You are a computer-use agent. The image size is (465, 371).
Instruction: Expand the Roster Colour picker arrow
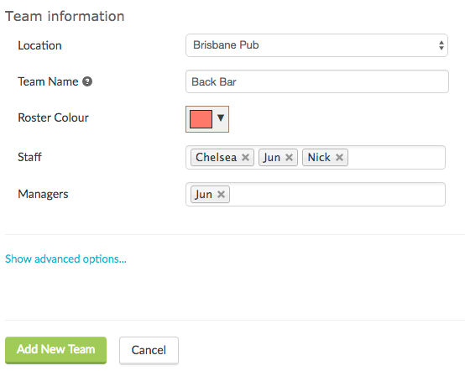(221, 118)
